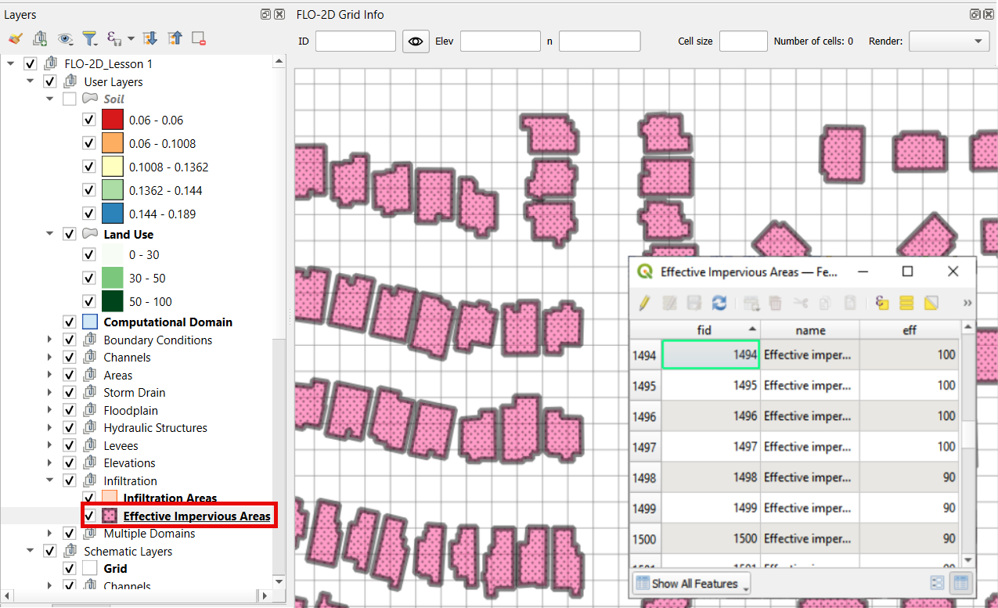
Task: Switch attribute table to form view
Action: (x=937, y=583)
